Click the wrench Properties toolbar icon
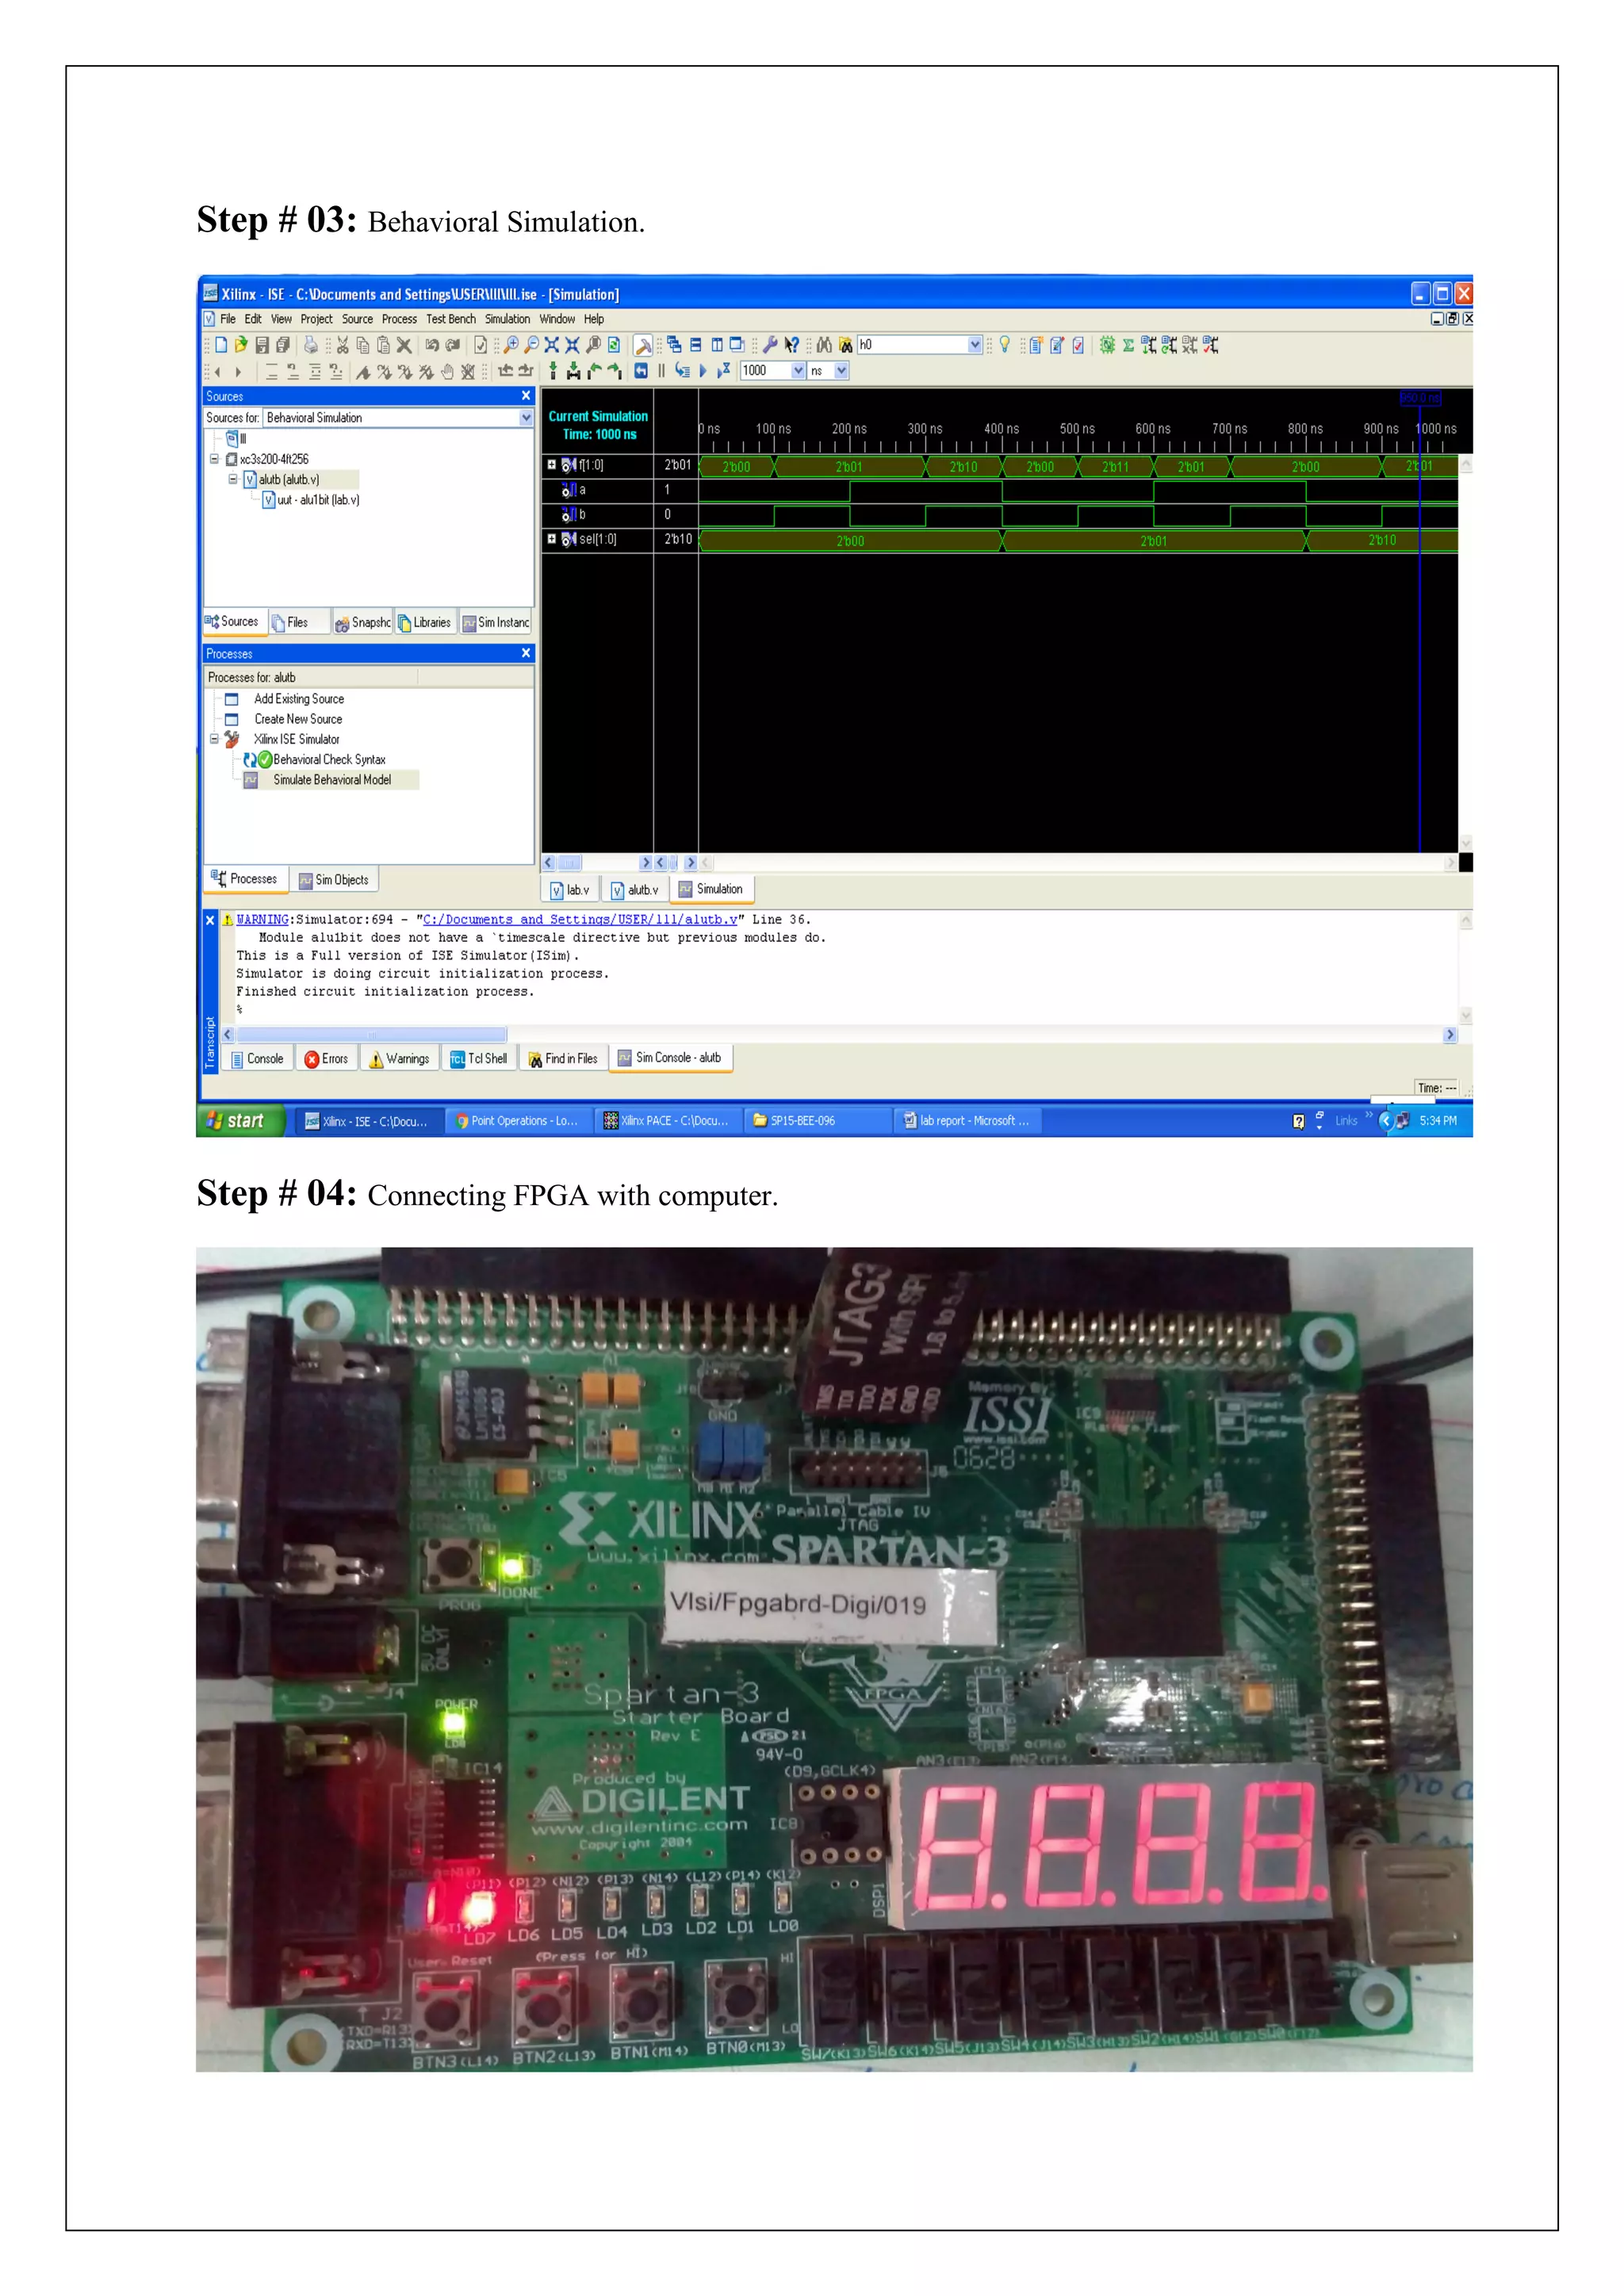 [x=770, y=345]
